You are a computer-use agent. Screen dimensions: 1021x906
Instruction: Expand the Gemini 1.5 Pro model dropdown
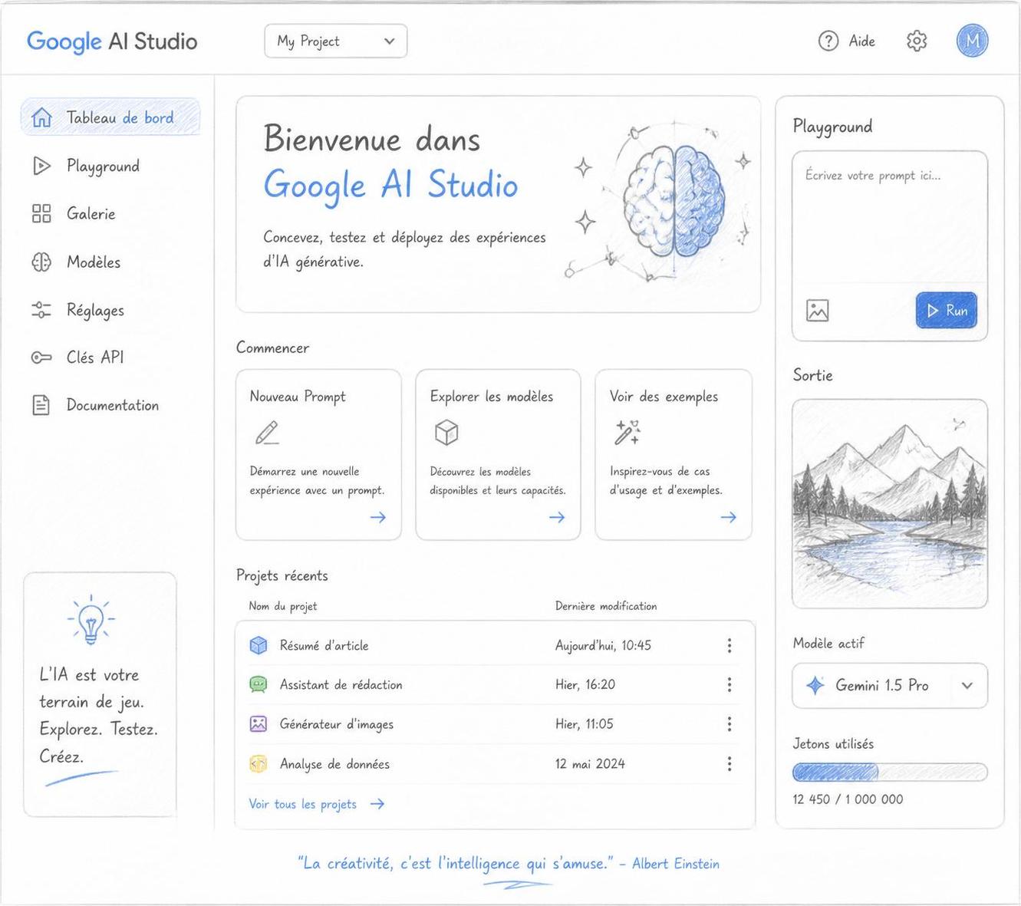(967, 685)
